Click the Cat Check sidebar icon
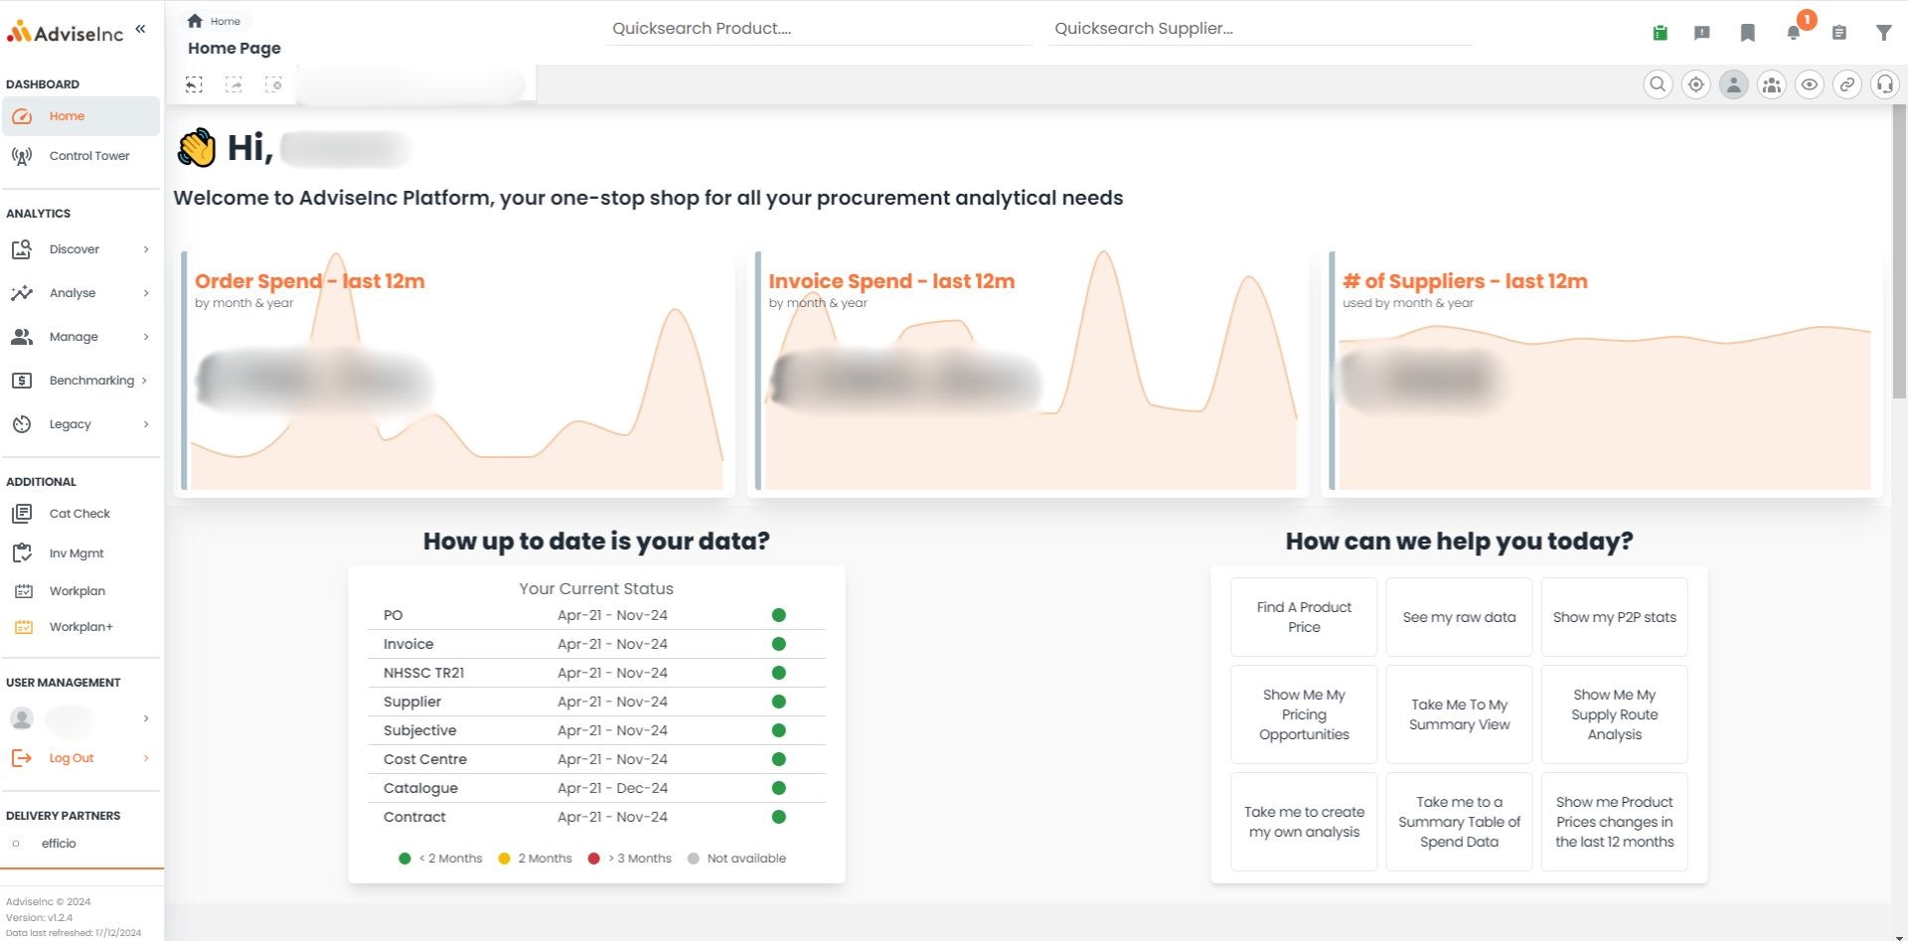The image size is (1908, 941). pos(22,514)
